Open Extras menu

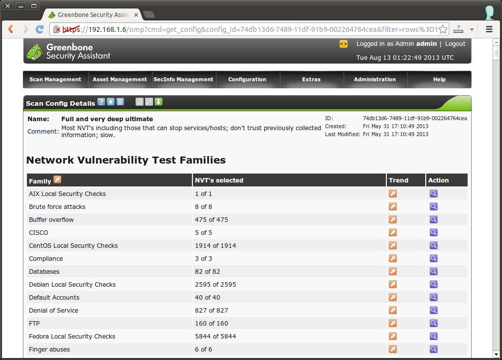tap(311, 79)
